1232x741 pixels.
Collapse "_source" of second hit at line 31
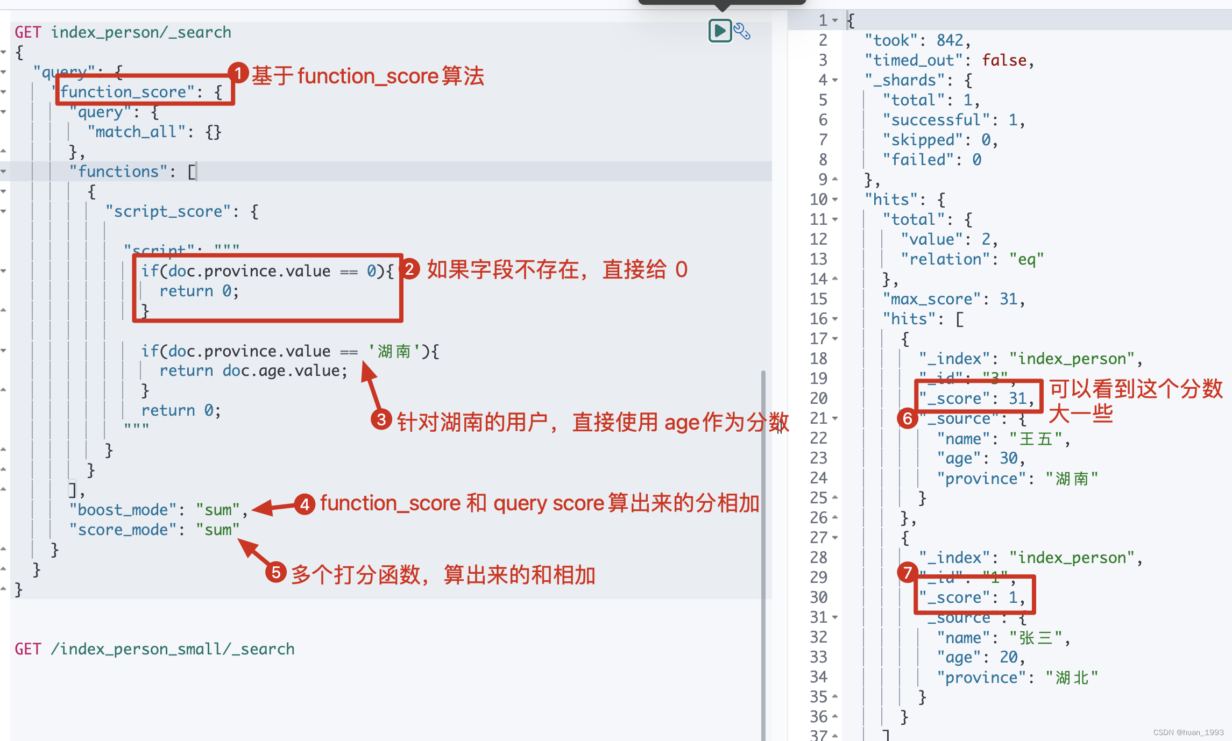click(x=835, y=617)
